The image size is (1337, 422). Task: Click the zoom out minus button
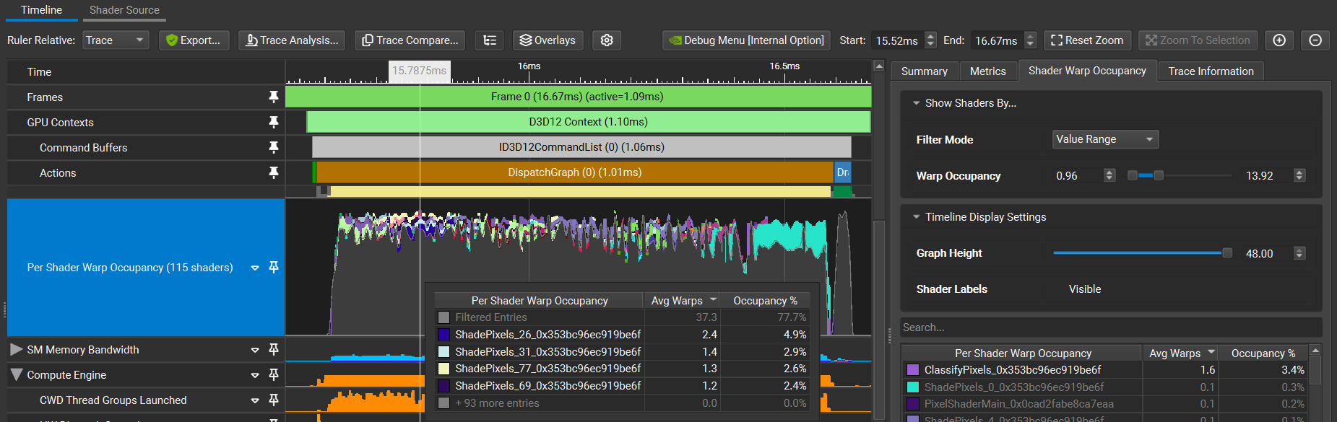(x=1315, y=40)
